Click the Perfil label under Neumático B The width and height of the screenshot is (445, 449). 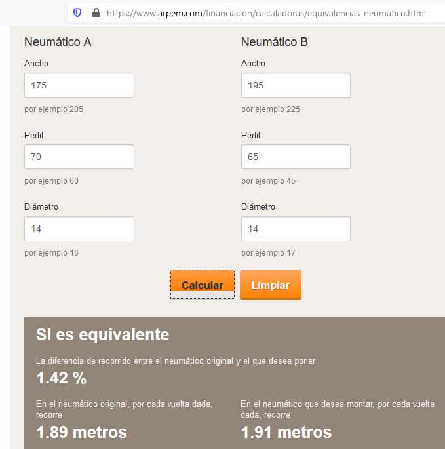(x=250, y=135)
